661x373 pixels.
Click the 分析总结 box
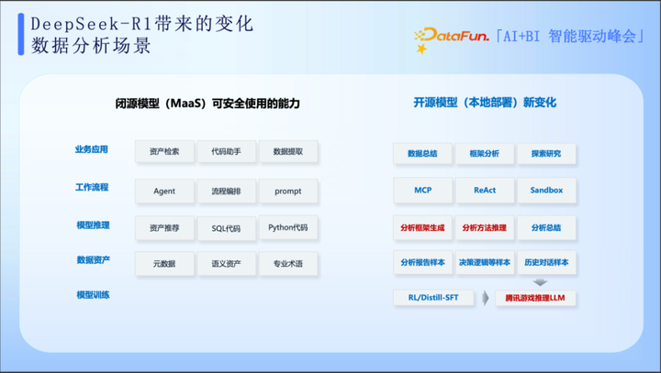point(546,228)
